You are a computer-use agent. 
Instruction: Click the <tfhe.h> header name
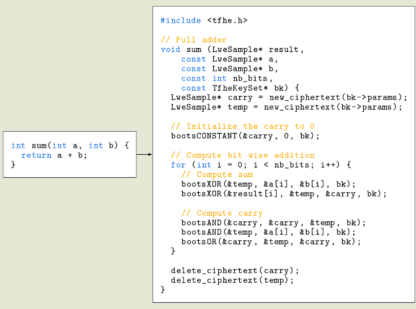[227, 20]
